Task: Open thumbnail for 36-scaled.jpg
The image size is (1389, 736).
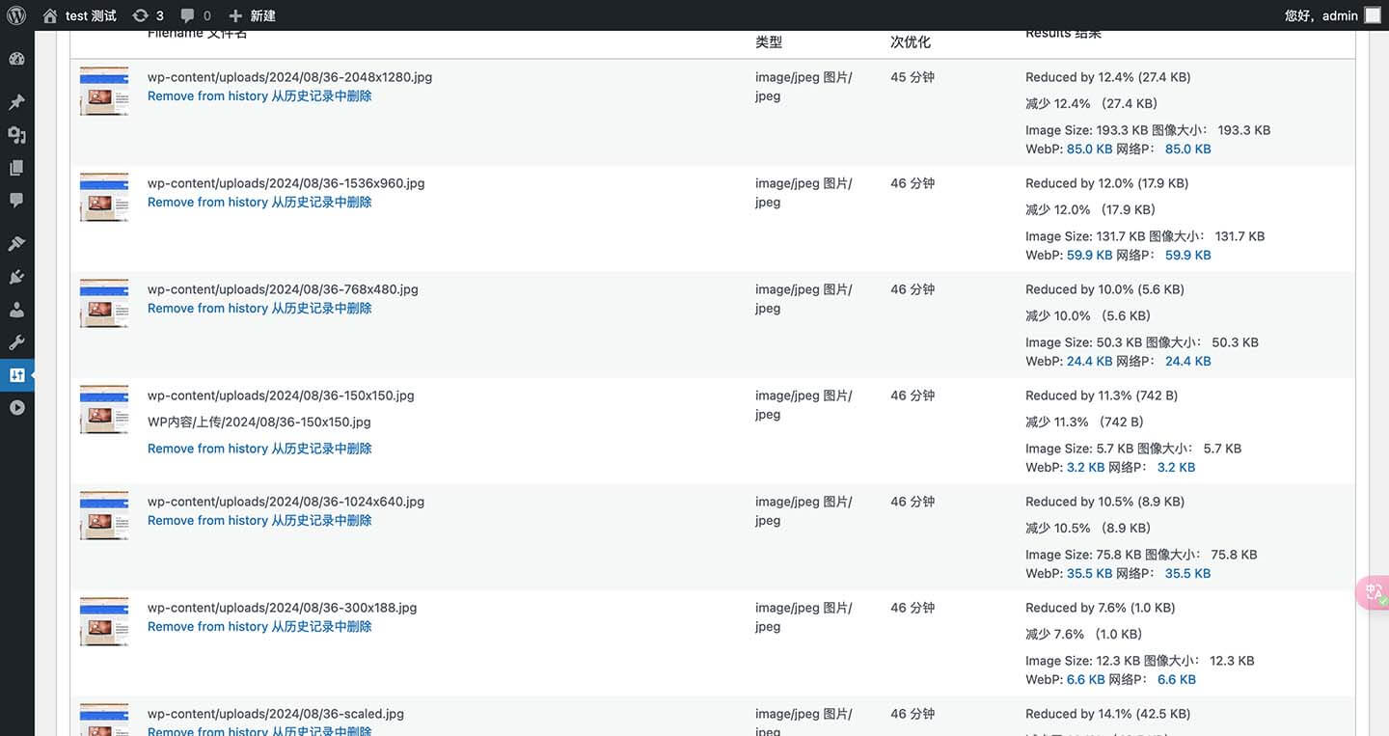Action: (x=104, y=720)
